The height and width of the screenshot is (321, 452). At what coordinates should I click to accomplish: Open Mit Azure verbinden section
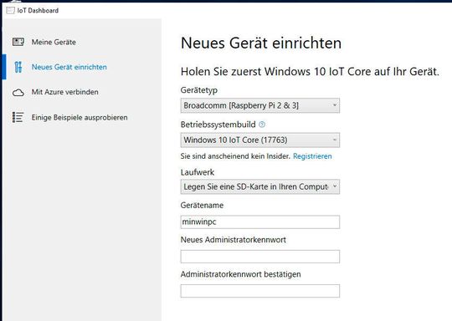click(x=64, y=92)
